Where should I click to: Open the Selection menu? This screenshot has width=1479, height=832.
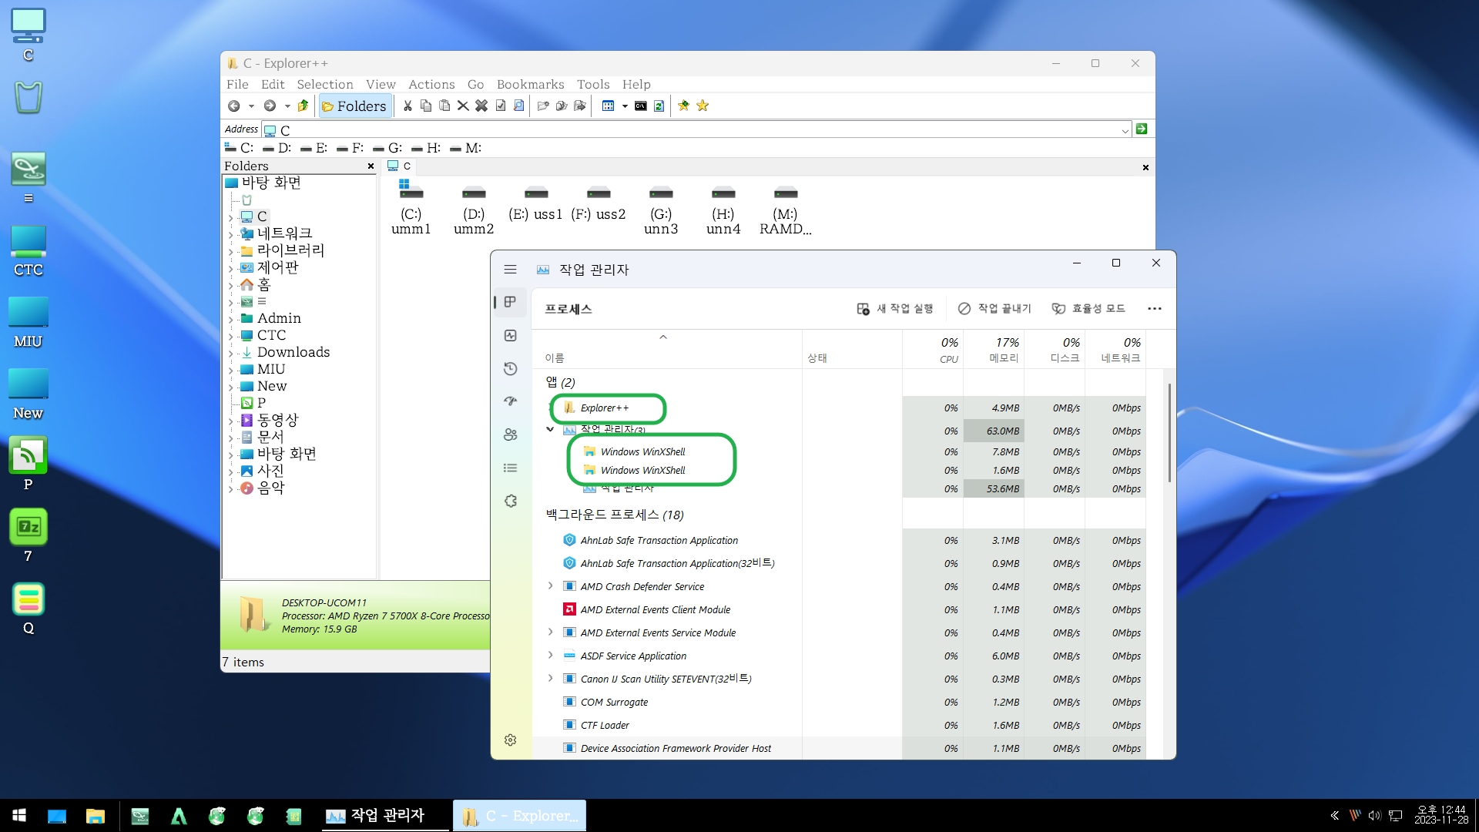(x=325, y=85)
